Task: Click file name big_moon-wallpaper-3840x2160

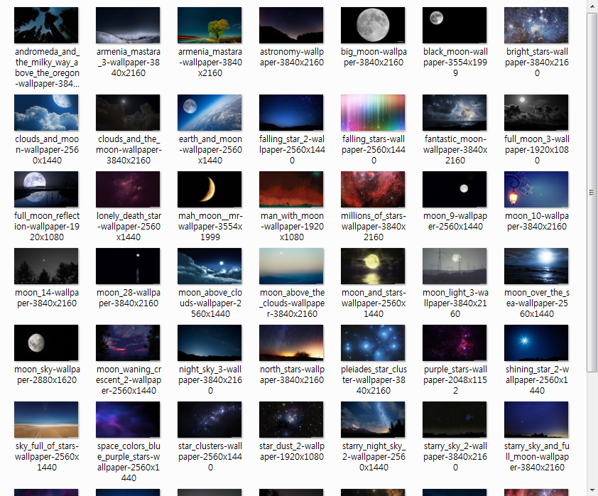Action: click(x=374, y=57)
